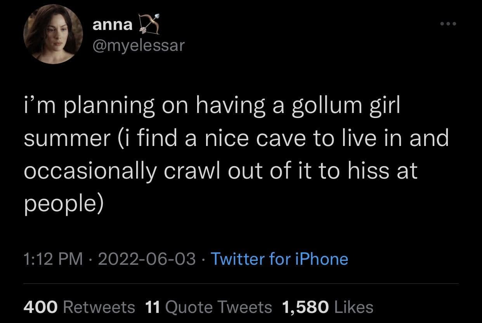The image size is (482, 323).
Task: Click anna's profile avatar picture
Action: [x=53, y=35]
